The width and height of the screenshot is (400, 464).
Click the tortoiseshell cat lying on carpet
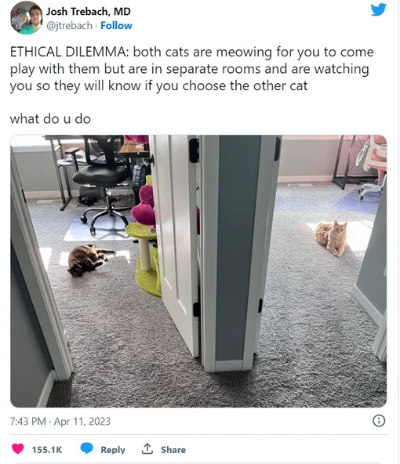click(88, 259)
